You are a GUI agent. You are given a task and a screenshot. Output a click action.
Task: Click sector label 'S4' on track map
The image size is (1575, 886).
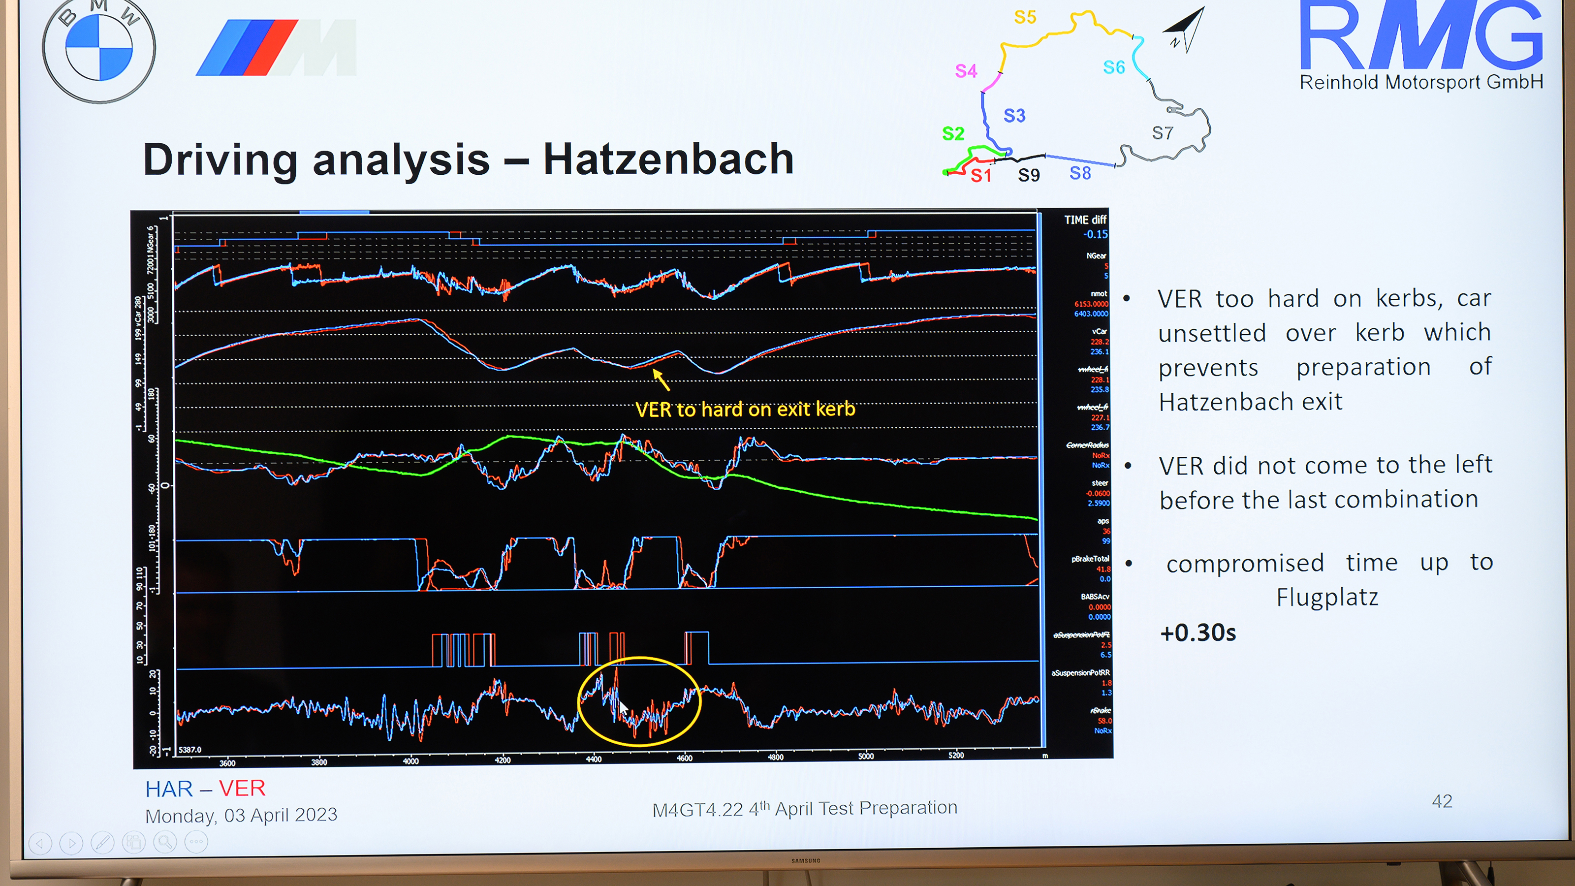(x=966, y=71)
